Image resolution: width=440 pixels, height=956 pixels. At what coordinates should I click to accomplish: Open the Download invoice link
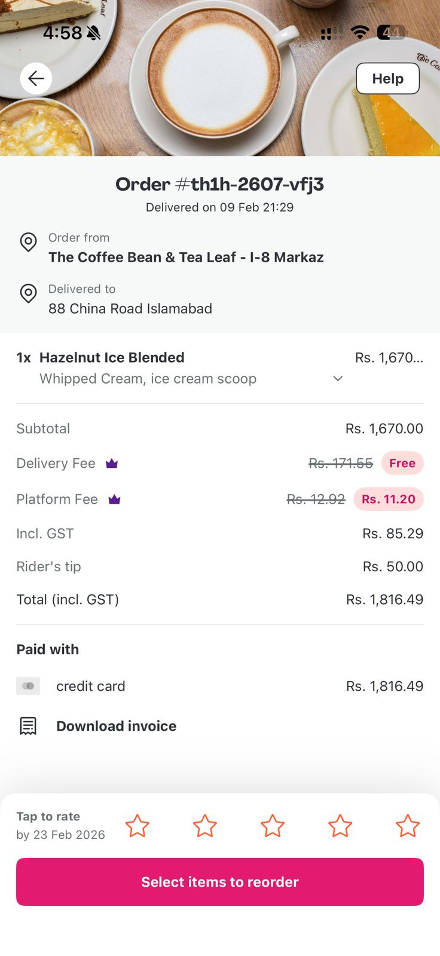coord(116,726)
